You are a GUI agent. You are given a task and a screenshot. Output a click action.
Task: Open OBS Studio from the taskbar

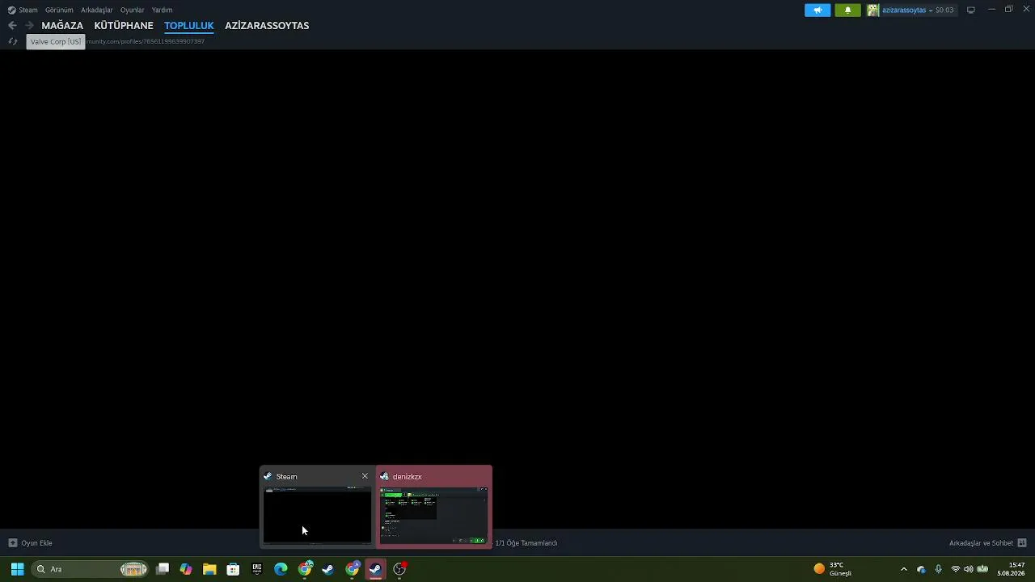(x=399, y=569)
